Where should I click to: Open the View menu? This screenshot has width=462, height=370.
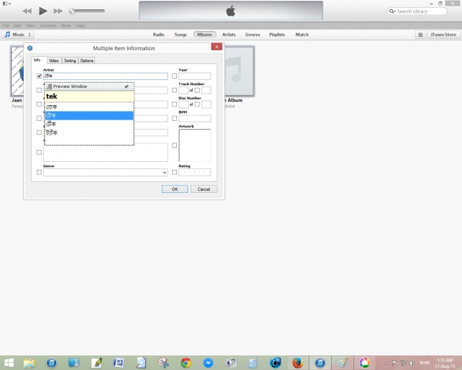click(x=30, y=26)
